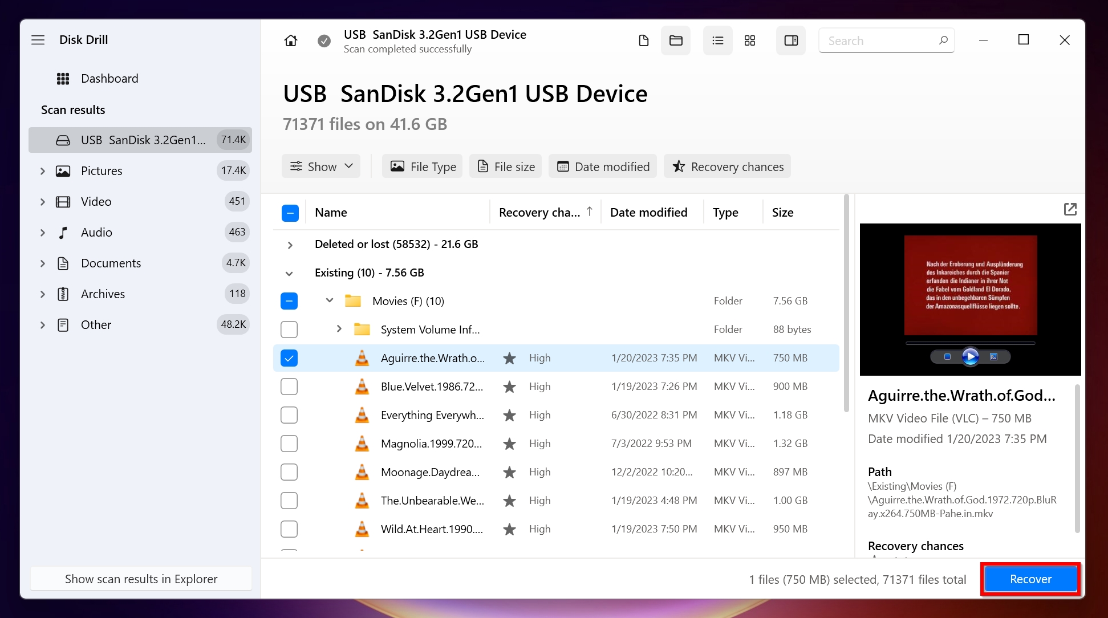Open the Show filter dropdown
The height and width of the screenshot is (618, 1108).
tap(321, 166)
